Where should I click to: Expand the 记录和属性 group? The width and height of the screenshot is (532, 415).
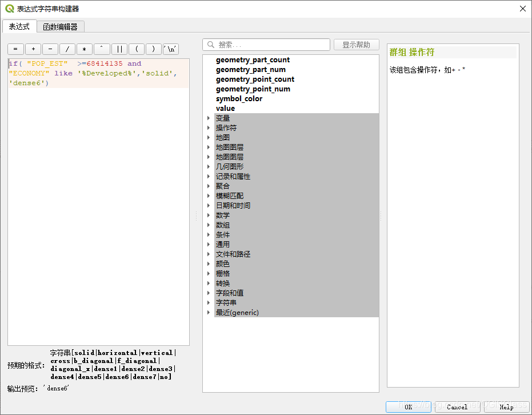click(x=209, y=177)
